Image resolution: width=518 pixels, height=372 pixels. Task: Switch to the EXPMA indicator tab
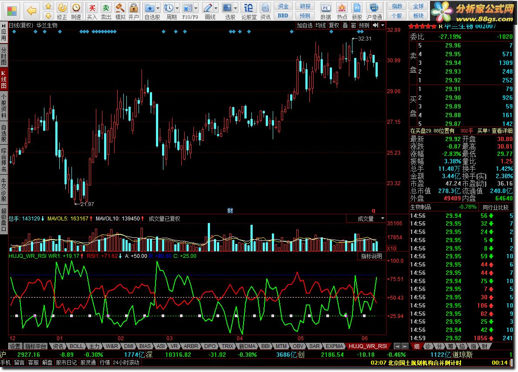pyautogui.click(x=334, y=346)
